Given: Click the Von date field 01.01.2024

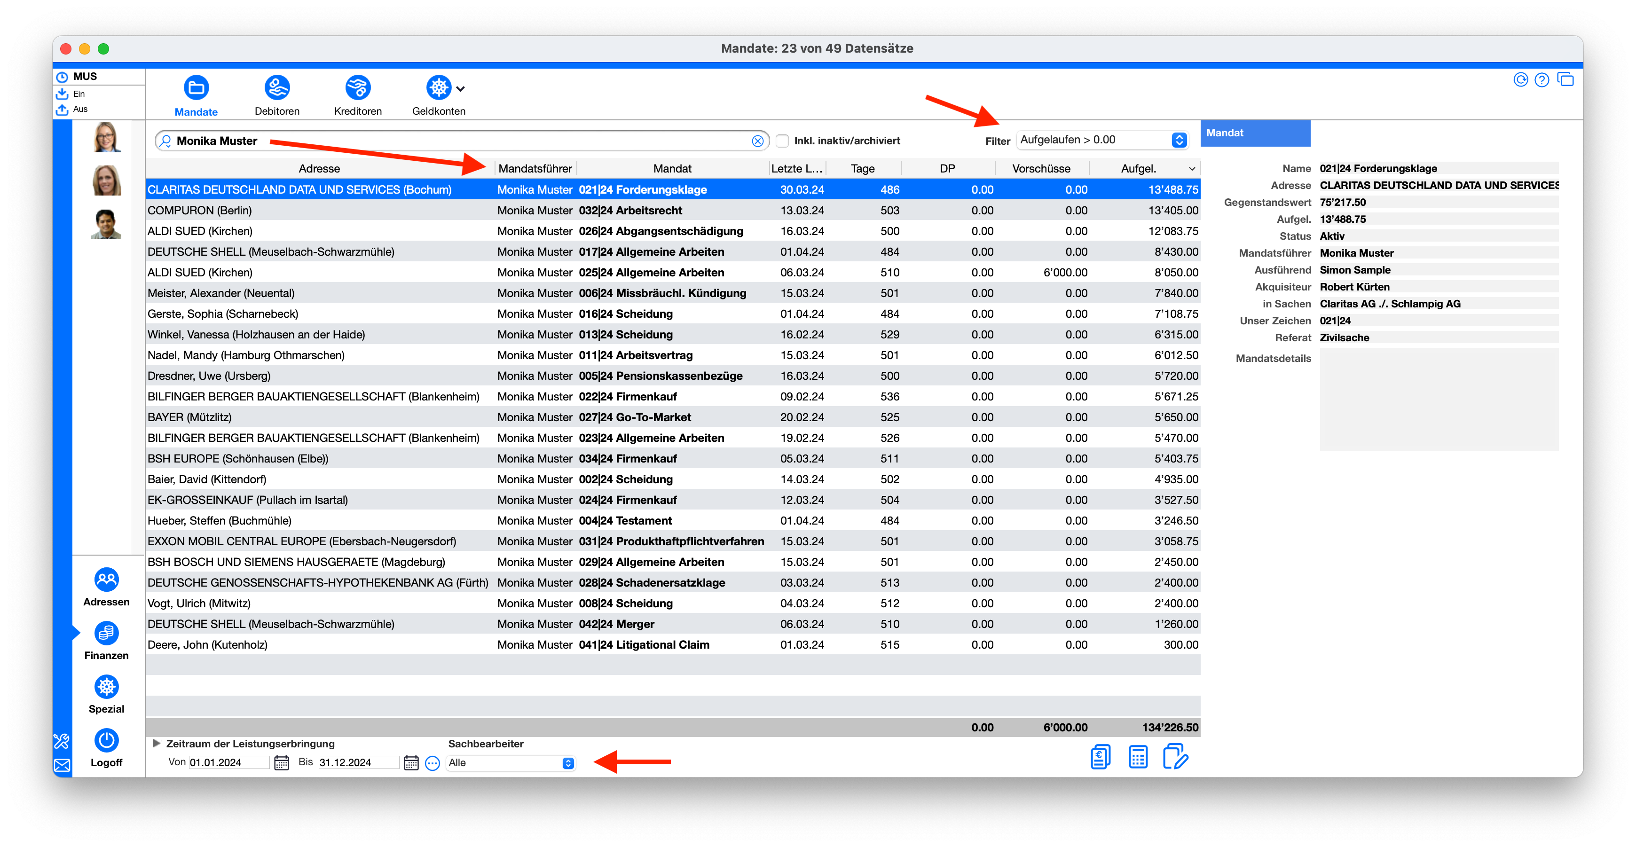Looking at the screenshot, I should coord(229,762).
